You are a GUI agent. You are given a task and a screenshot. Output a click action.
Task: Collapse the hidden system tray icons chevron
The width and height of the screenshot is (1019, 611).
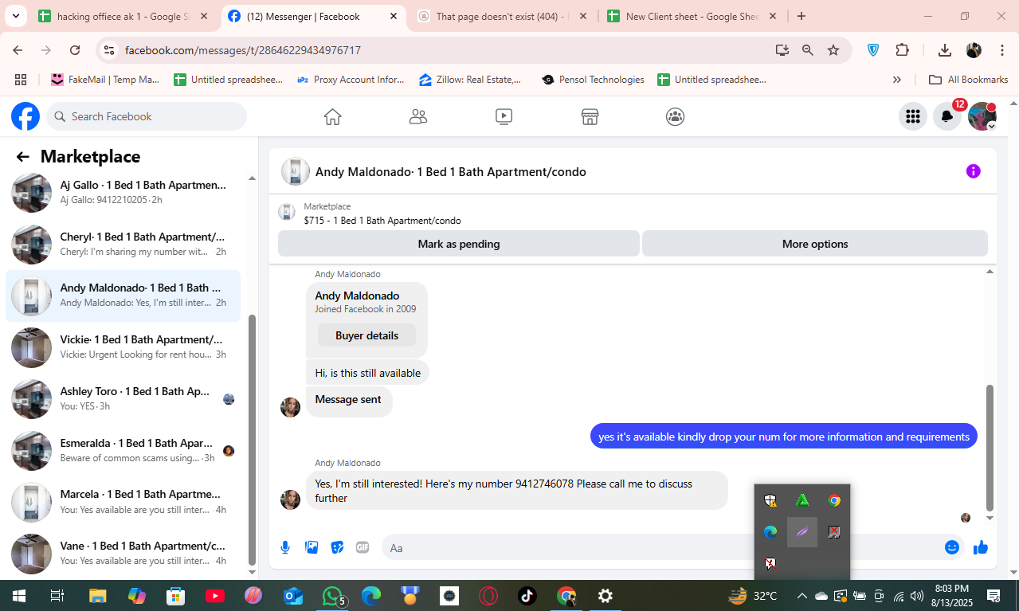pyautogui.click(x=801, y=596)
